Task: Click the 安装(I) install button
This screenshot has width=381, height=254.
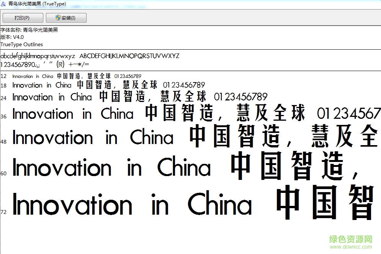Action: (66, 18)
